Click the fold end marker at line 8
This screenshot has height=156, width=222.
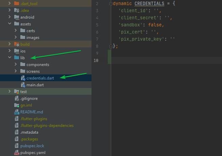coord(111,46)
